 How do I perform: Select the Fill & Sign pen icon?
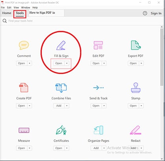tap(61, 45)
